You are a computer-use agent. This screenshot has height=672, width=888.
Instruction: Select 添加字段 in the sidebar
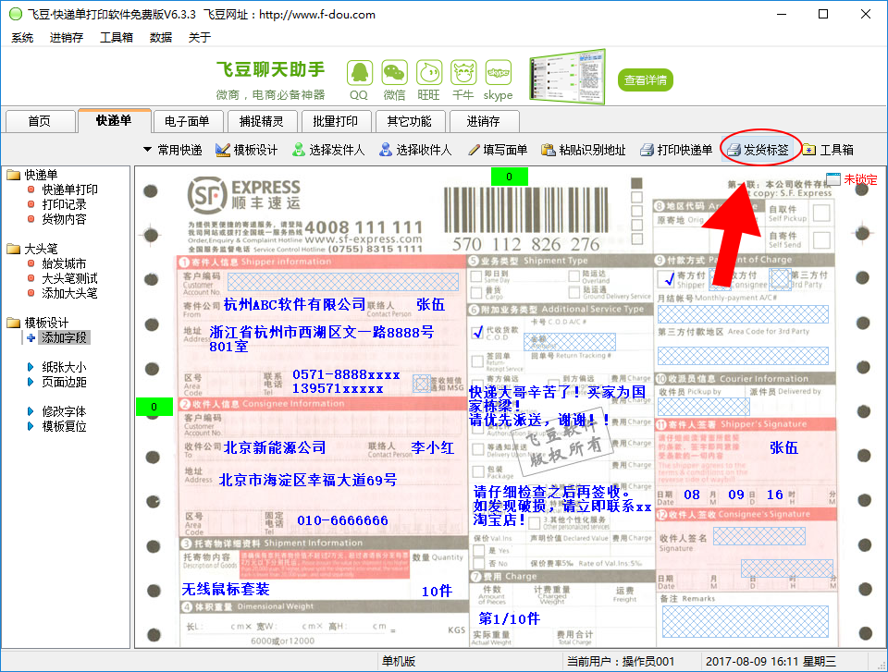click(64, 338)
